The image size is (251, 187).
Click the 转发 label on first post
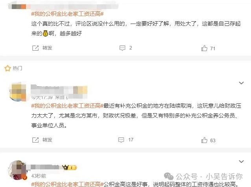click(47, 48)
